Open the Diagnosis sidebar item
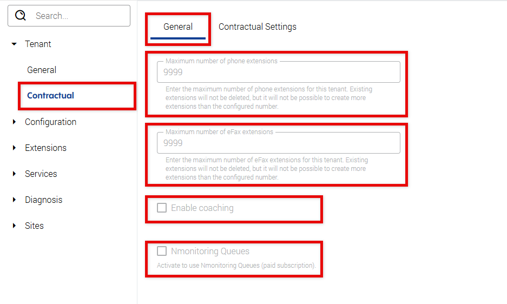This screenshot has width=507, height=304. point(43,200)
